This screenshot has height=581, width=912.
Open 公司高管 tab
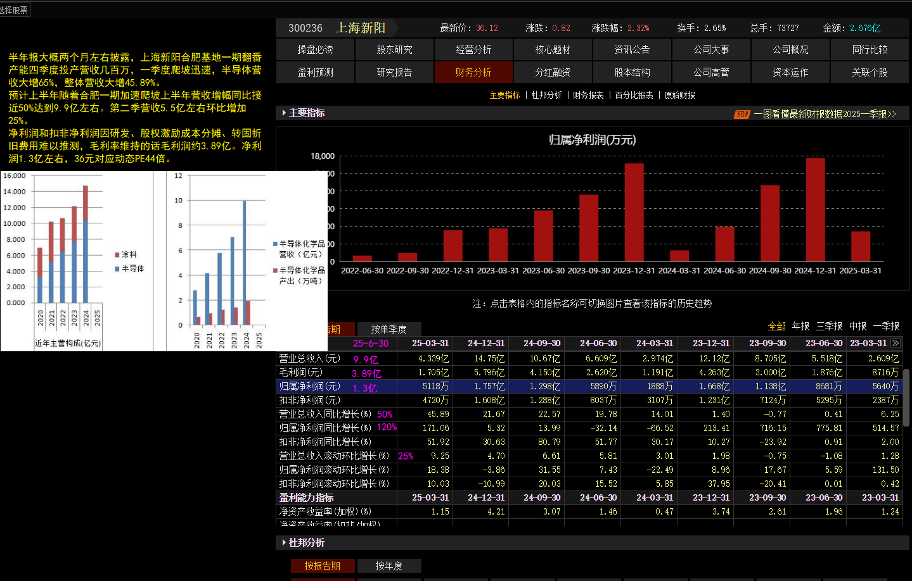711,72
